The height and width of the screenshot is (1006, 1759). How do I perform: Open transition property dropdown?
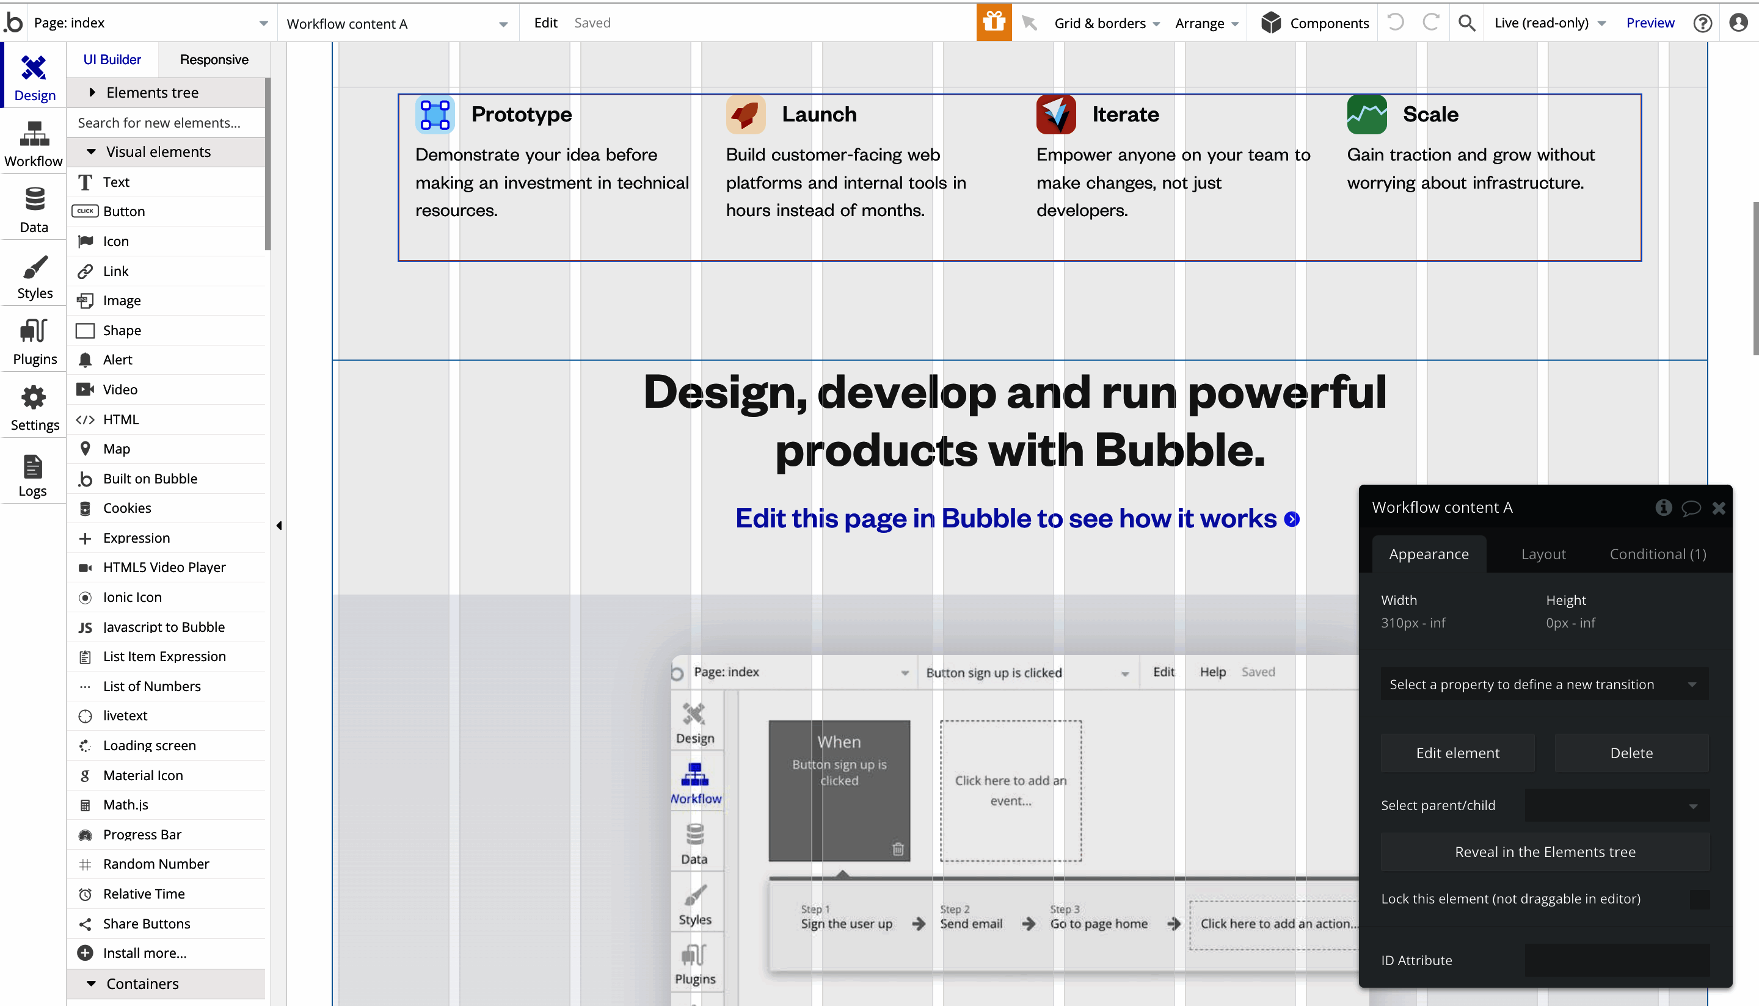(x=1544, y=684)
